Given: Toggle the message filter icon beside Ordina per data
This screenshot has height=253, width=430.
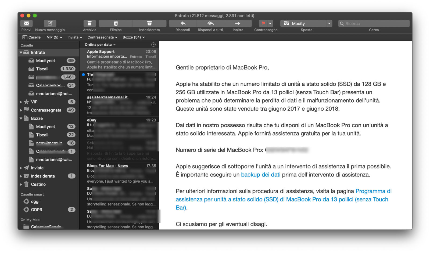Looking at the screenshot, I should coord(153,45).
